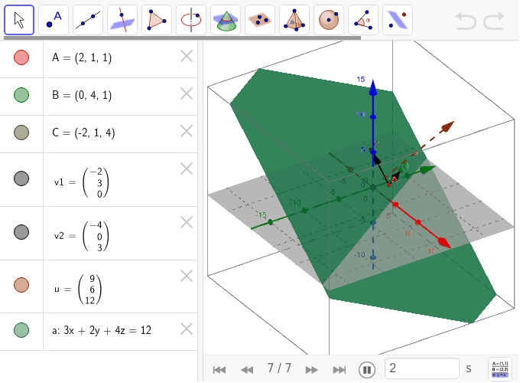520x383 pixels.
Task: Delete the C = (-2, 1, 4) entry
Action: pos(187,131)
